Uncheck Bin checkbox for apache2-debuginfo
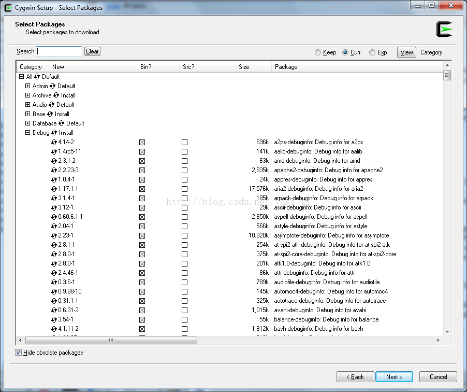The width and height of the screenshot is (467, 392). [x=142, y=171]
